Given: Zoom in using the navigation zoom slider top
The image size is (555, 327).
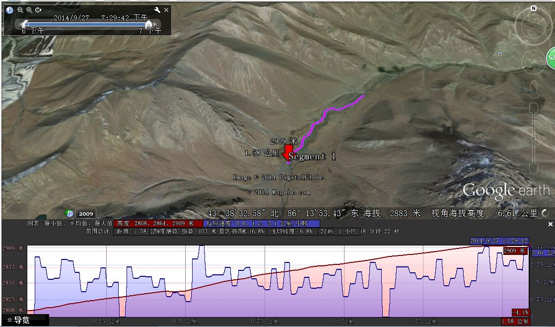Looking at the screenshot, I should click(x=534, y=107).
